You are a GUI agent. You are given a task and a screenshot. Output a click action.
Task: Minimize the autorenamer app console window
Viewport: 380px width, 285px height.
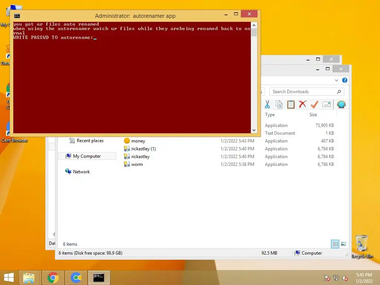click(226, 14)
